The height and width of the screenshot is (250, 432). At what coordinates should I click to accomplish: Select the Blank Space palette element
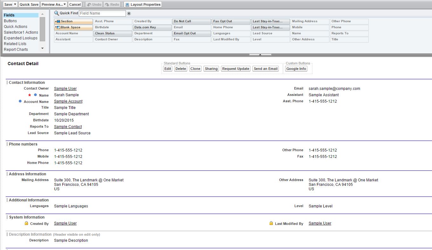click(x=73, y=27)
